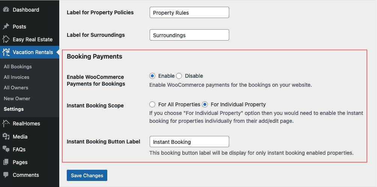Click the Instant Booking Button Label field
The width and height of the screenshot is (377, 187).
coord(189,142)
